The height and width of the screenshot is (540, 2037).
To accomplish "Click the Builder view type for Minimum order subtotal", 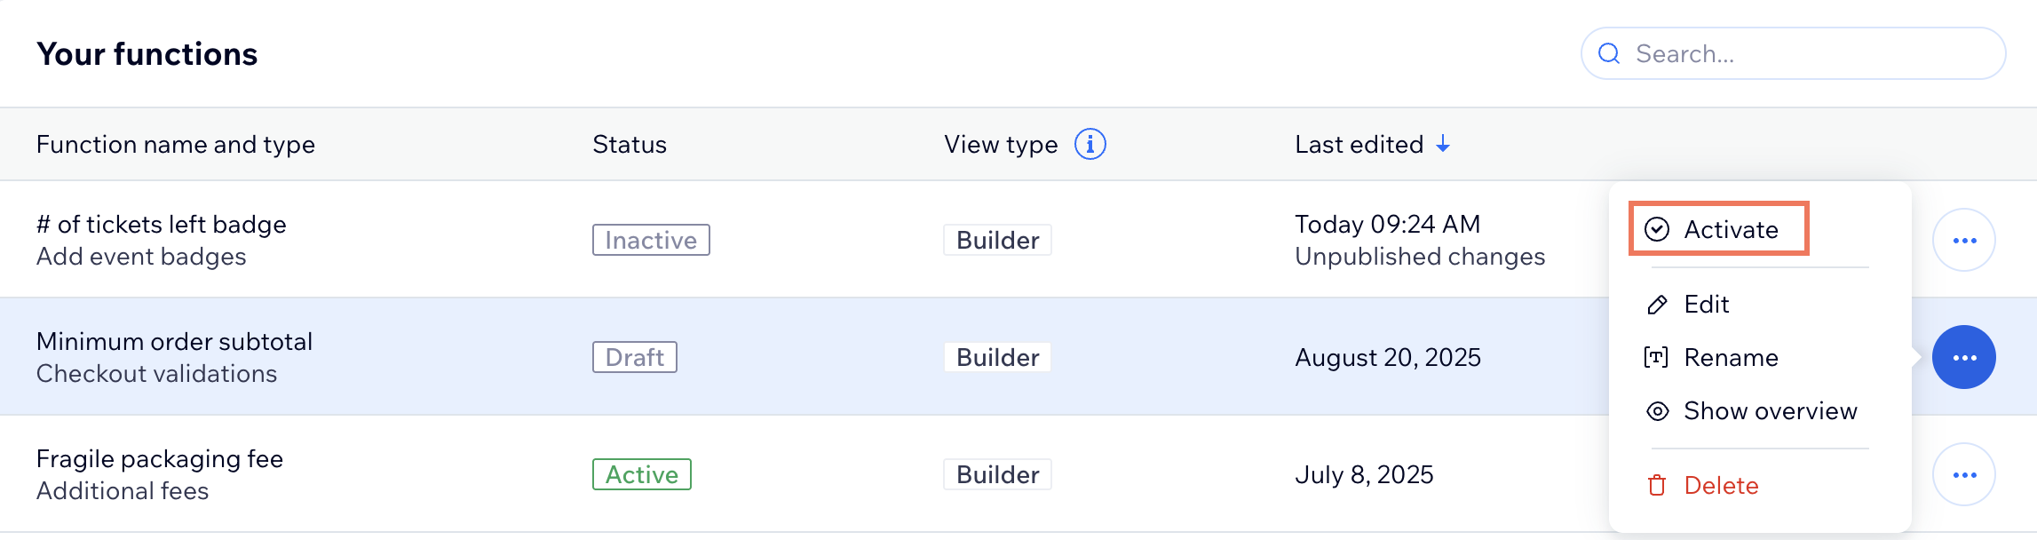I will (996, 357).
